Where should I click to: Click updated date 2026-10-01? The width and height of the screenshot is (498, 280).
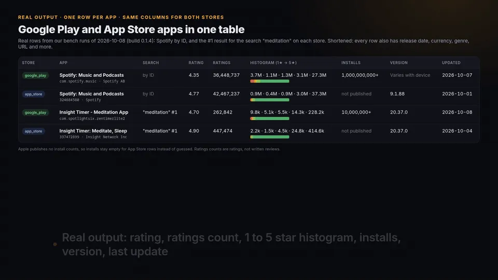[457, 94]
